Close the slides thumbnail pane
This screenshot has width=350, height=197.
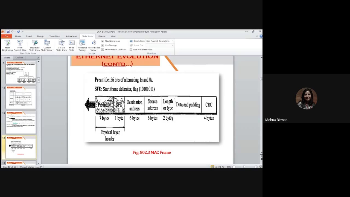38,58
